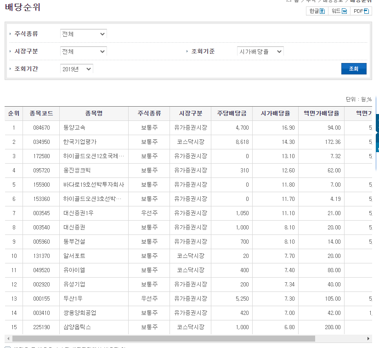This screenshot has height=348, width=379.
Task: Open the 주식종류 dropdown
Action: (84, 34)
